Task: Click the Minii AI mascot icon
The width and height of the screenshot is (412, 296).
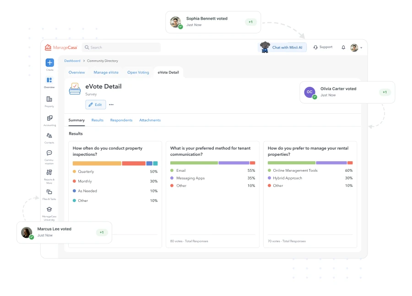Action: [x=265, y=47]
